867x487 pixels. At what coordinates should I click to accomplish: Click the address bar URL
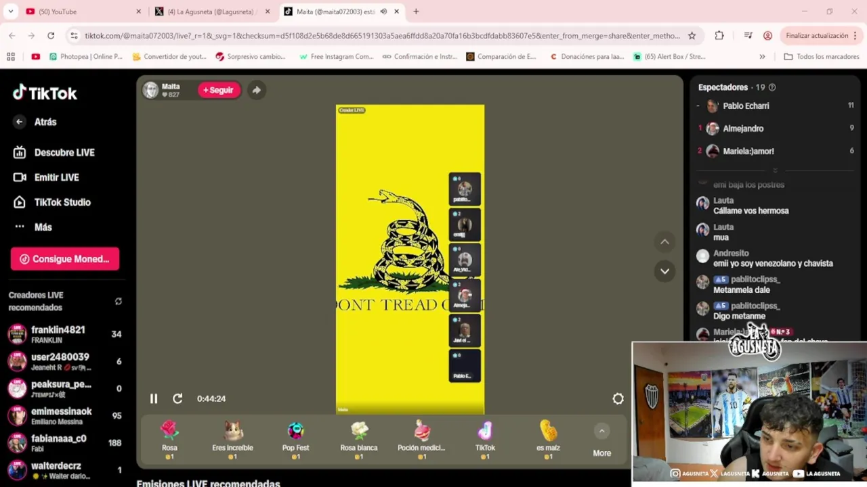(x=382, y=36)
